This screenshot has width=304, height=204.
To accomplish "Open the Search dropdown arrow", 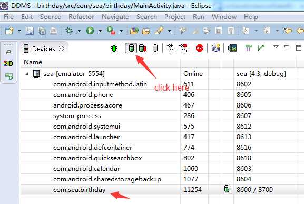I will (169, 31).
